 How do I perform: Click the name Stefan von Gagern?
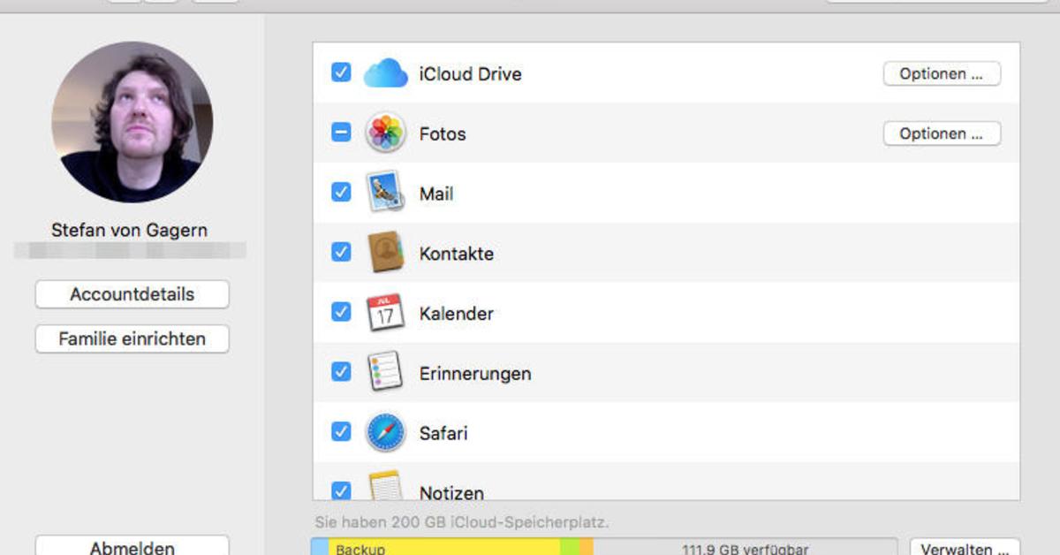pyautogui.click(x=130, y=231)
